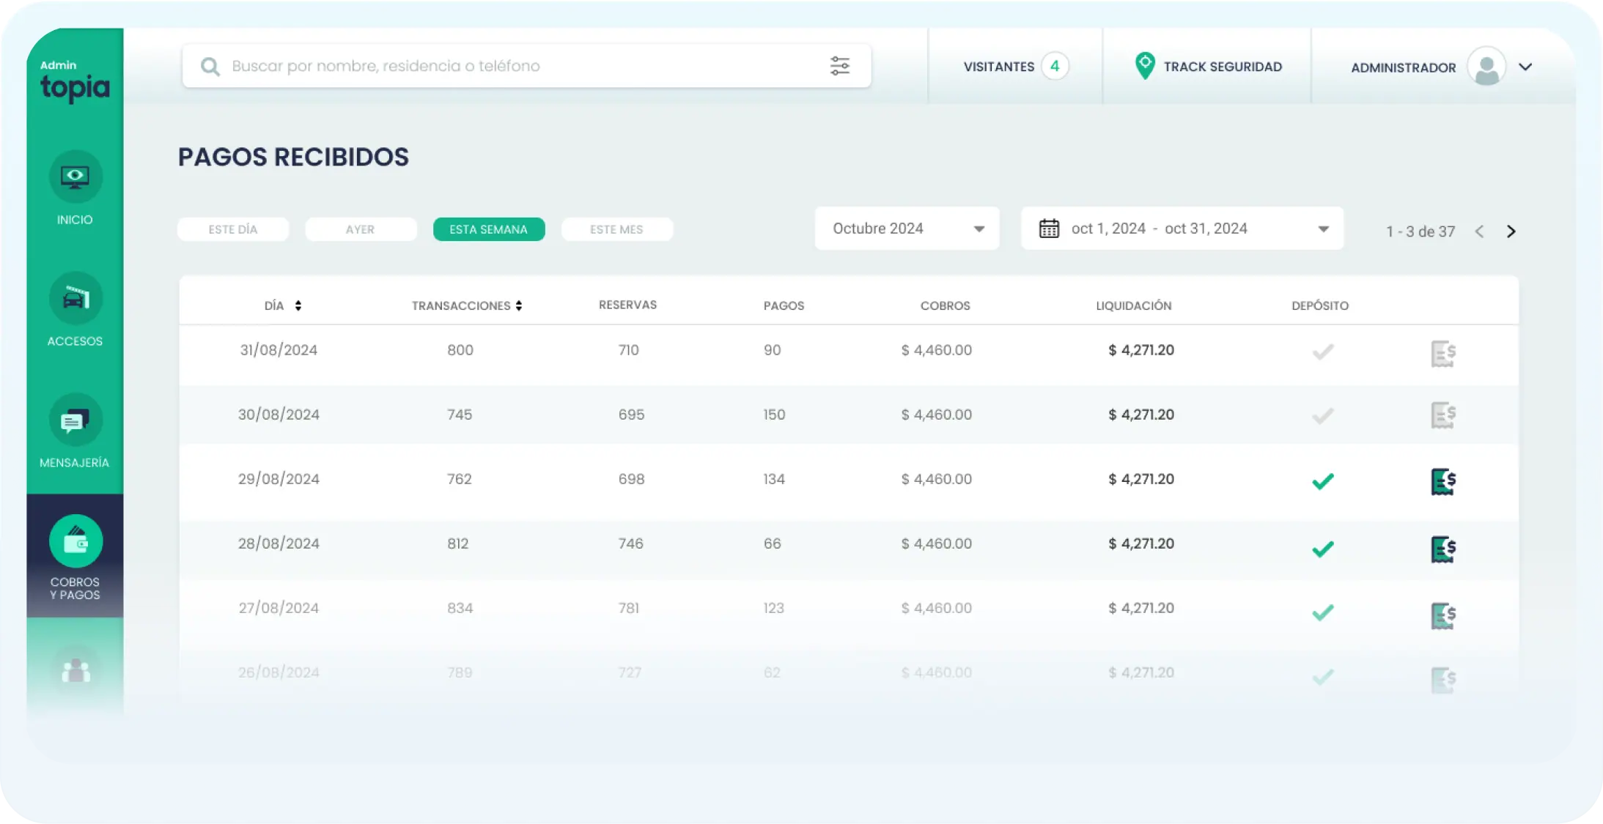
Task: Click date cell 27/08/2024
Action: pos(279,608)
